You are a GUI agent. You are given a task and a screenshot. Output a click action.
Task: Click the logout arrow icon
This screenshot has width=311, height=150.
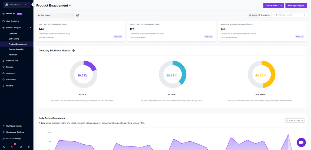(29, 147)
